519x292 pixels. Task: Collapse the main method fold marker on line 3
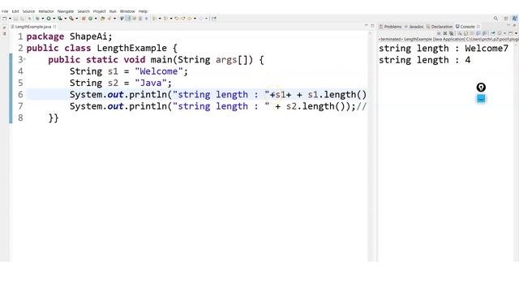point(24,59)
